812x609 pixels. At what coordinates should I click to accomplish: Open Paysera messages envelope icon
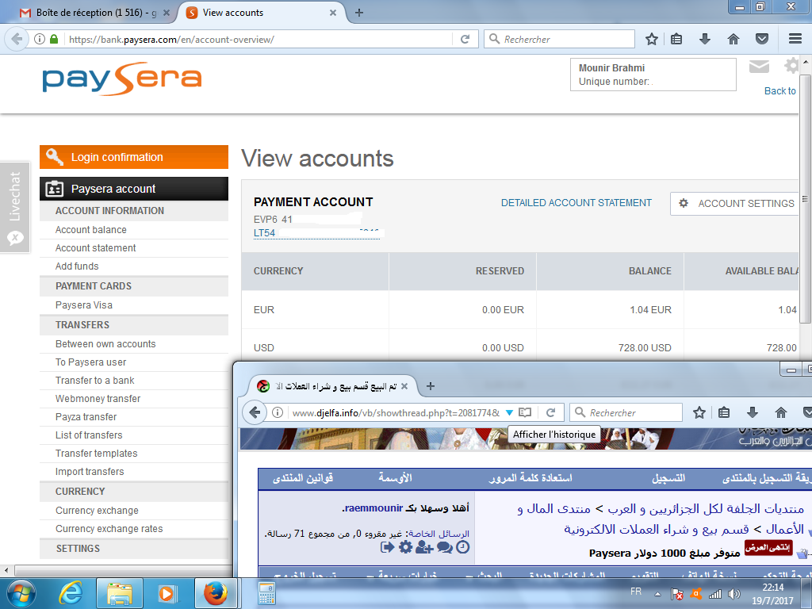(759, 67)
